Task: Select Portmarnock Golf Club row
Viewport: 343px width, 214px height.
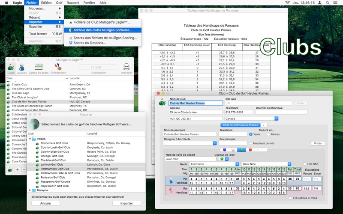Action: pyautogui.click(x=86, y=169)
